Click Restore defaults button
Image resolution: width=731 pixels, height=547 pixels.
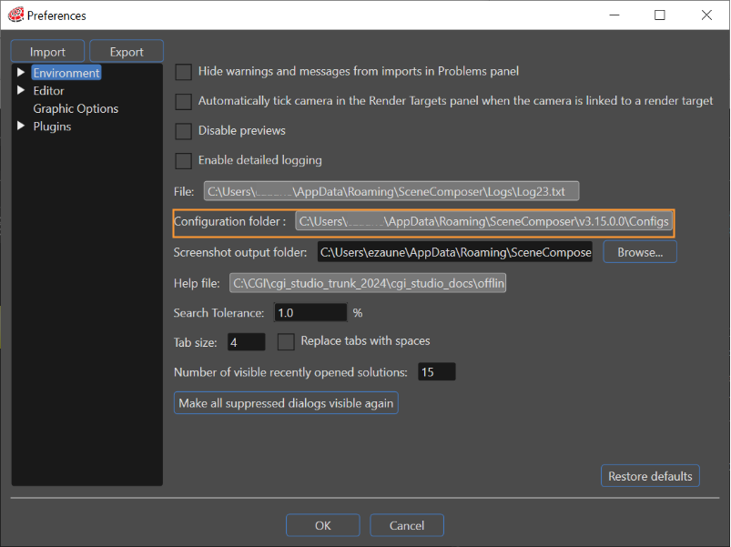(x=650, y=476)
